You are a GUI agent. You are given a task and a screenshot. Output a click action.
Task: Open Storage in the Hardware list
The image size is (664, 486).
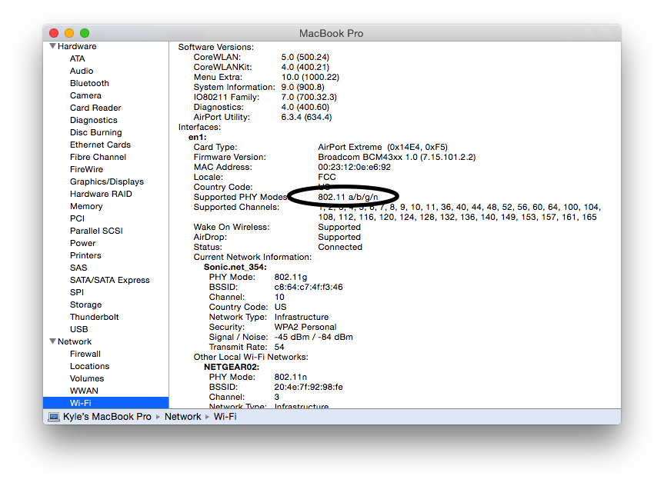[x=85, y=304]
